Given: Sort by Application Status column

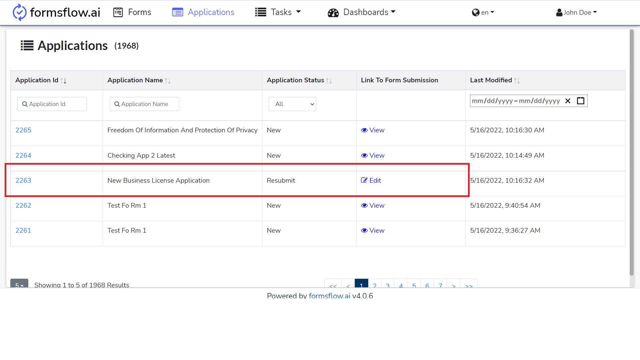Looking at the screenshot, I should pyautogui.click(x=329, y=80).
